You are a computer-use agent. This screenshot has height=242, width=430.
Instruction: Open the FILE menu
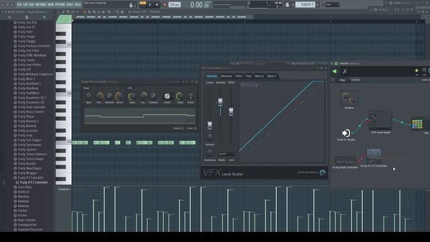pyautogui.click(x=19, y=5)
